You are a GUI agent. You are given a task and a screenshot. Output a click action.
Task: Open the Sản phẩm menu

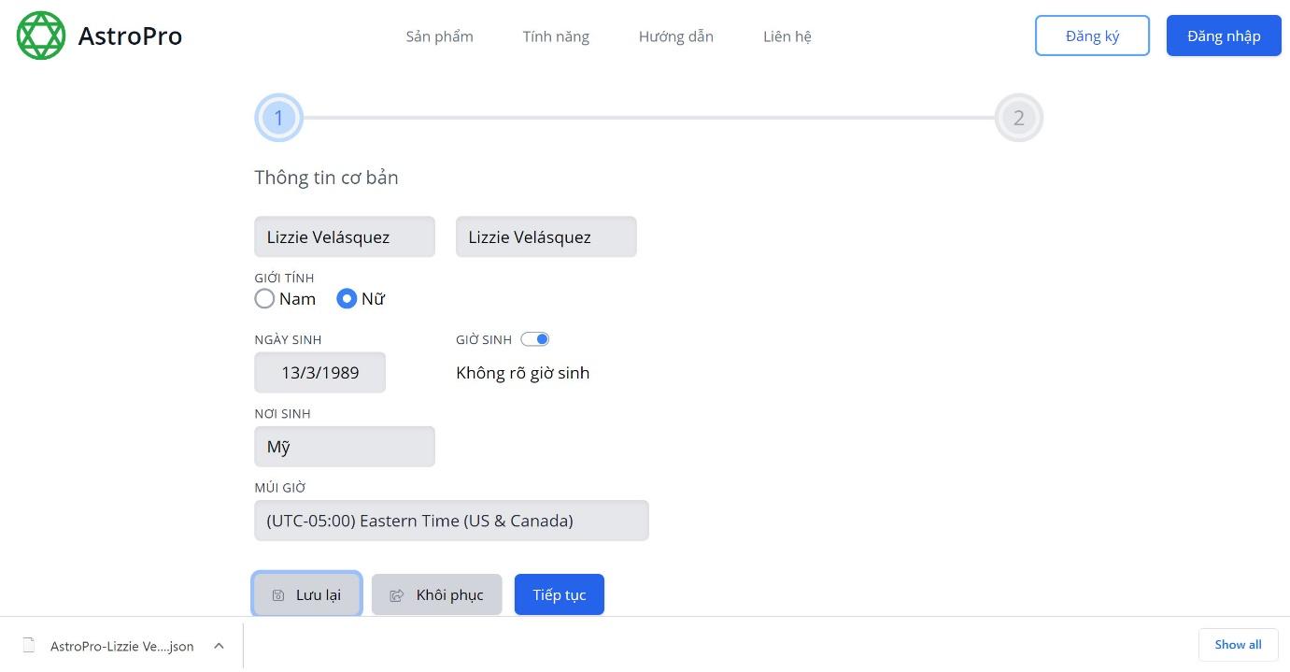point(439,36)
